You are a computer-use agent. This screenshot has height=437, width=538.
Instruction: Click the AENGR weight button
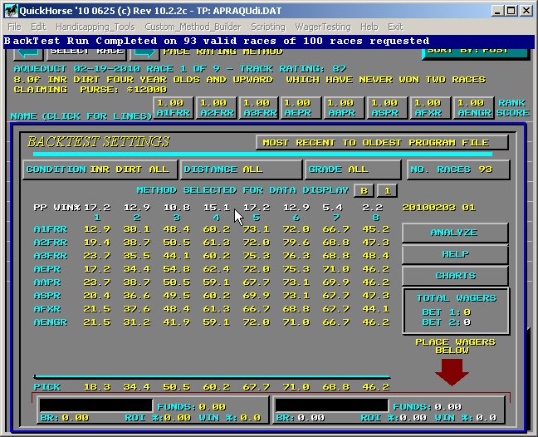pyautogui.click(x=472, y=108)
